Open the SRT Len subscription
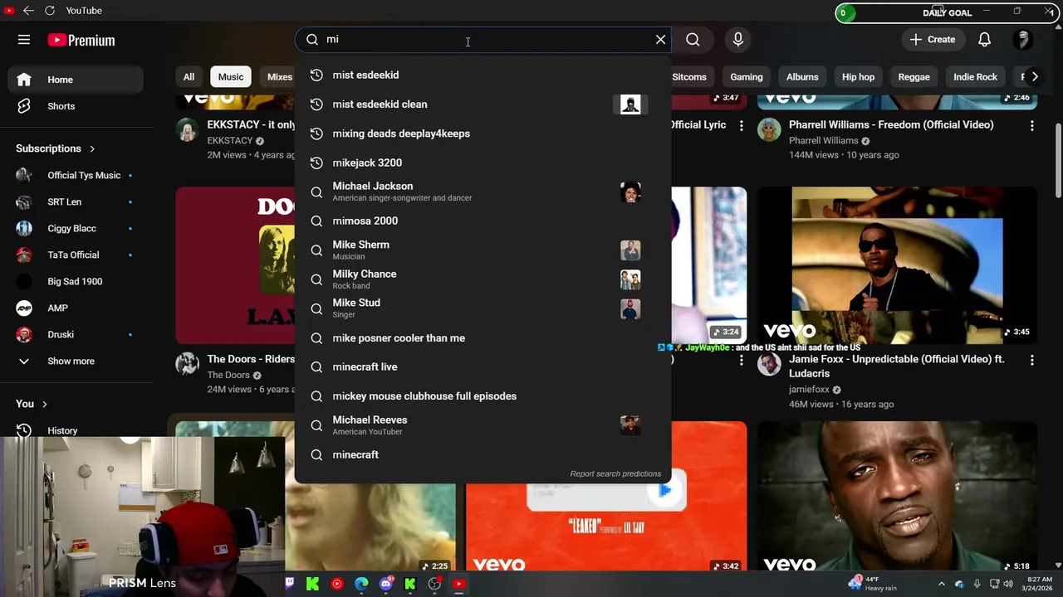Image resolution: width=1063 pixels, height=597 pixels. (x=76, y=202)
